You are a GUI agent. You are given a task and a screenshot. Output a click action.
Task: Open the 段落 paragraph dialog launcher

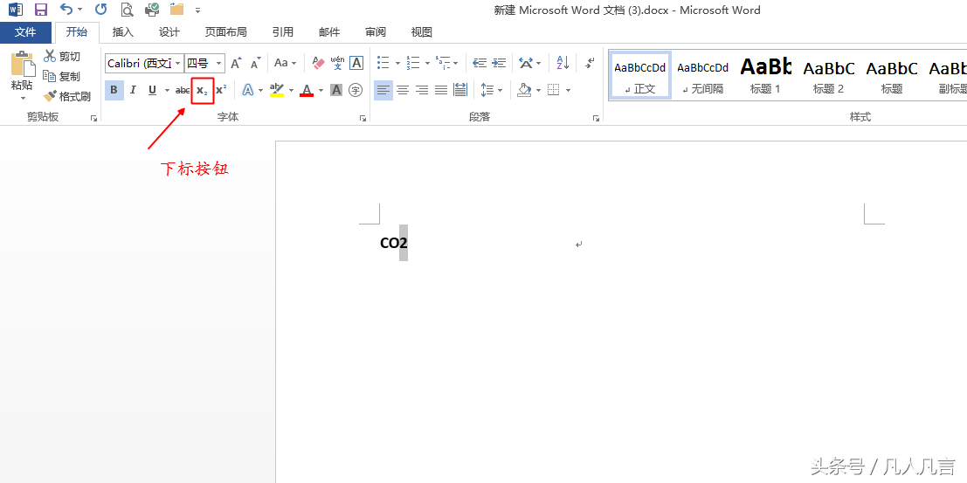[x=596, y=118]
